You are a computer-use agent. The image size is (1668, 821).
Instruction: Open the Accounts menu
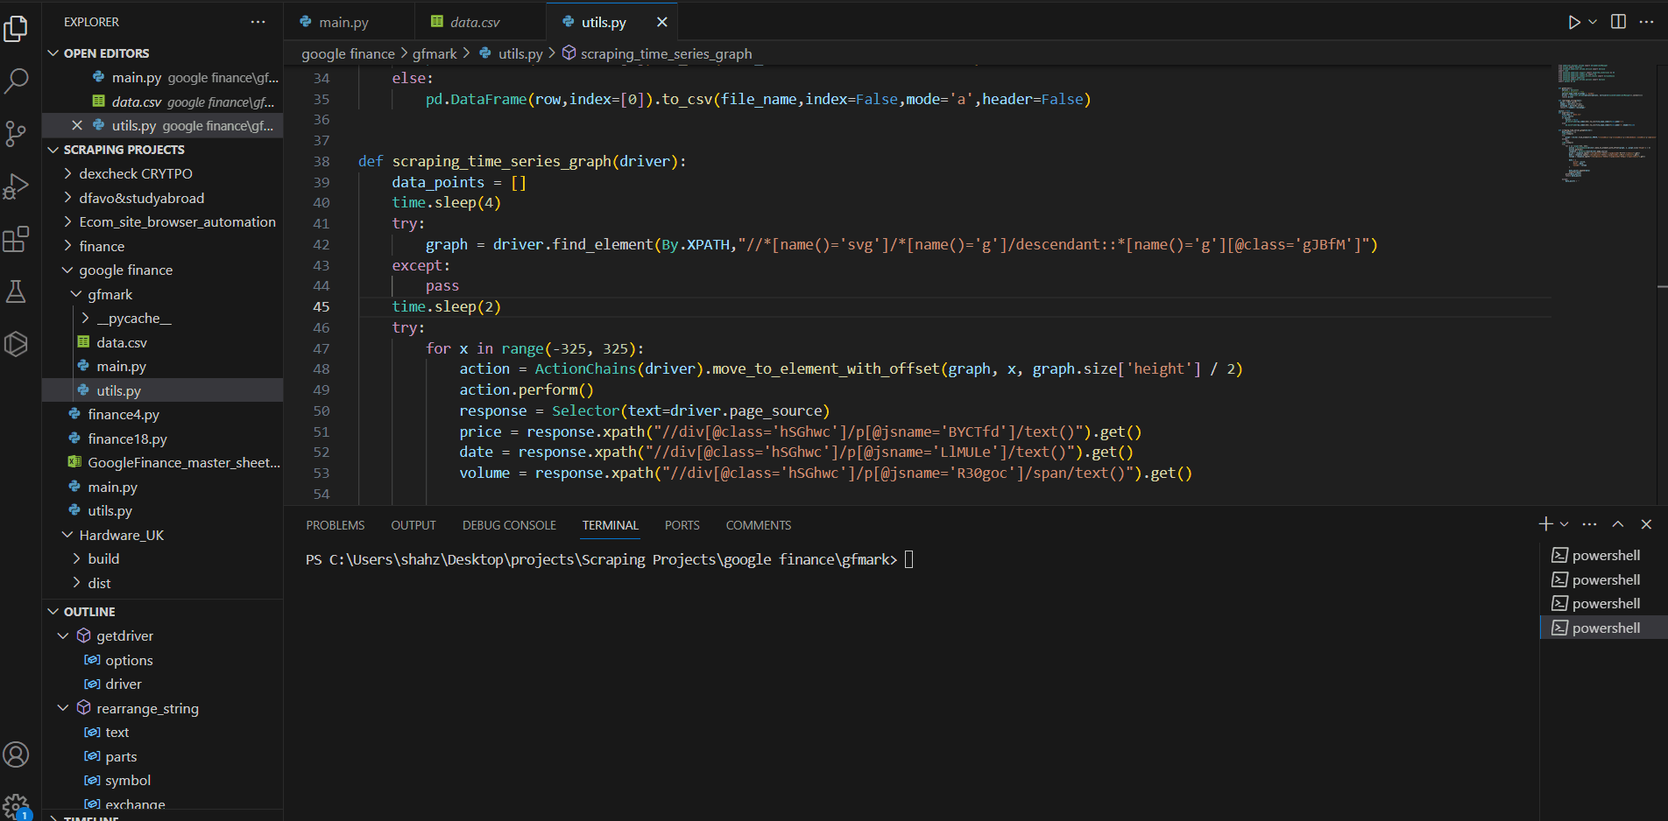[16, 754]
